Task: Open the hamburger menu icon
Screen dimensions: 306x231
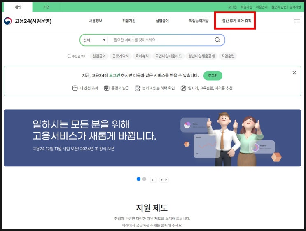Action: tap(297, 21)
